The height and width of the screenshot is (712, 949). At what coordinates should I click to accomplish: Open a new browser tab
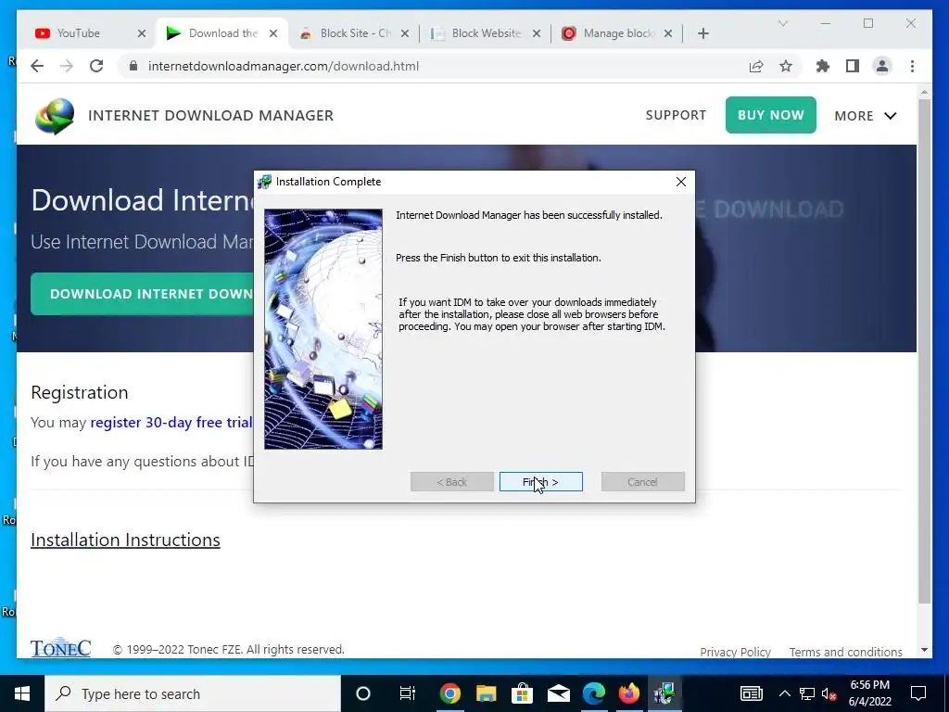pos(702,33)
